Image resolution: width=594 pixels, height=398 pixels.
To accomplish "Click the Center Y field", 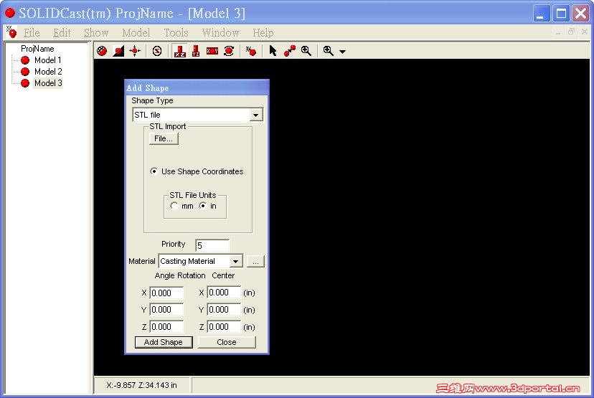I will (224, 310).
